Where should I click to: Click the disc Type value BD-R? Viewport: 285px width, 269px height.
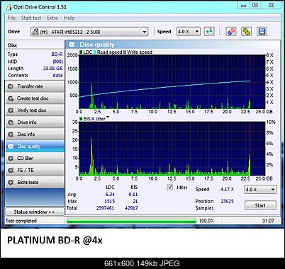[x=57, y=55]
